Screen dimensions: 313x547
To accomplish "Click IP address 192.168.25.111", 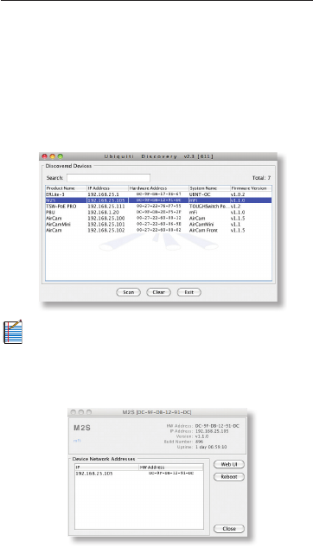I will tap(106, 207).
